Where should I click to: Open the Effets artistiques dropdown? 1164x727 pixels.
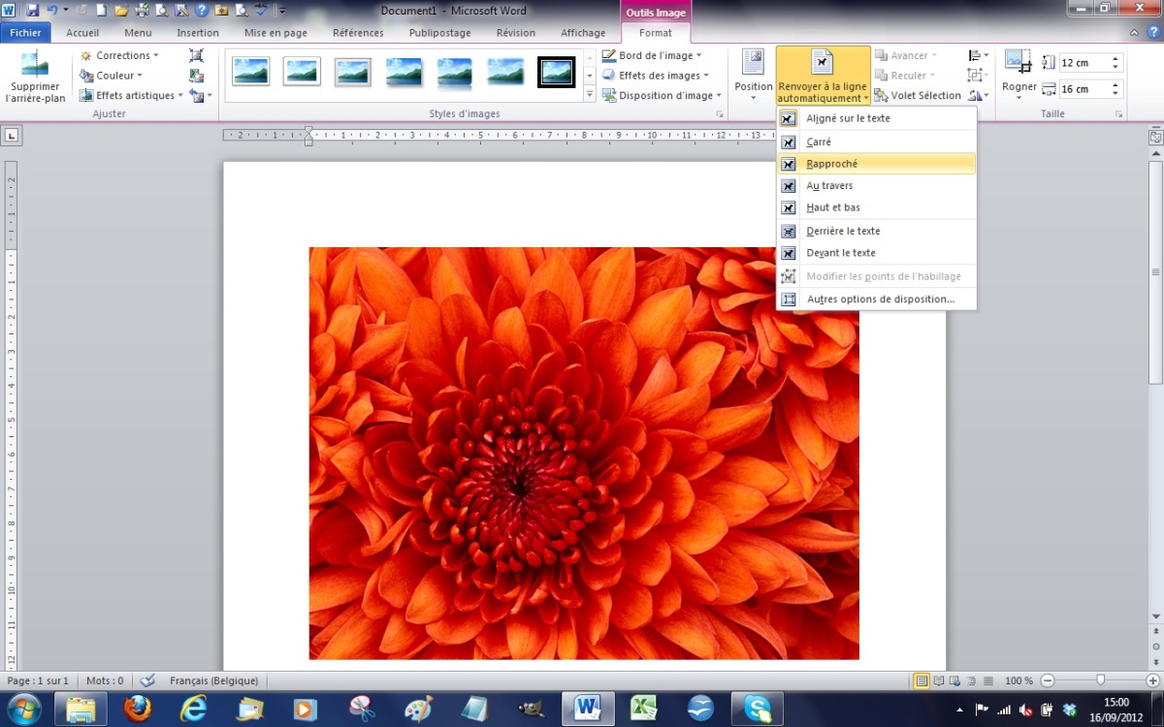132,95
